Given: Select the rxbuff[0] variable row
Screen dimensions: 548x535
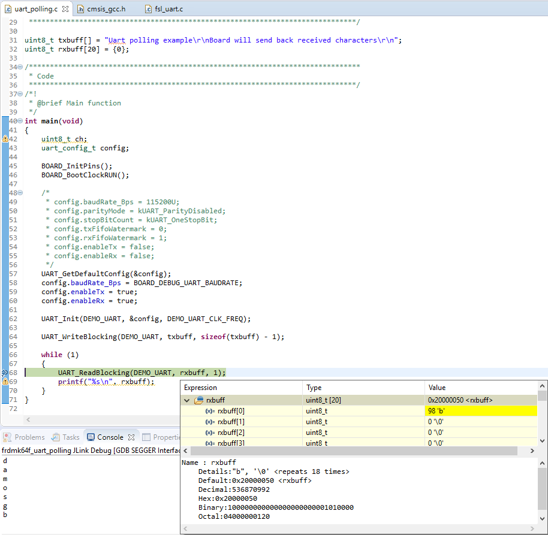Looking at the screenshot, I should pyautogui.click(x=359, y=411).
